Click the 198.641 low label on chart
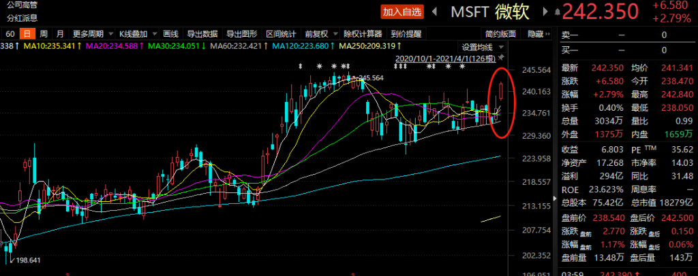This screenshot has width=698, height=276. 29,260
